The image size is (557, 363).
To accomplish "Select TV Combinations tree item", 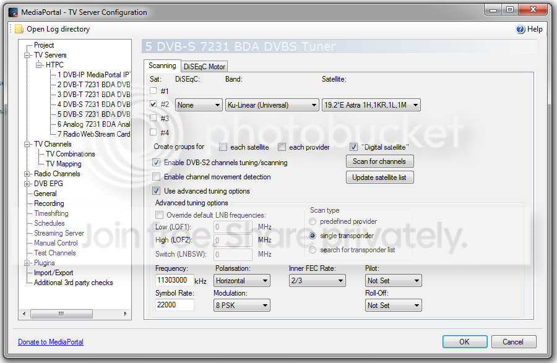I will [x=71, y=155].
